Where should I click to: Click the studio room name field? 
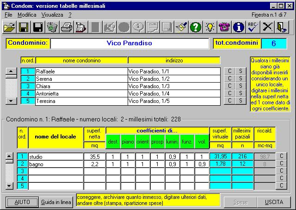55,157
